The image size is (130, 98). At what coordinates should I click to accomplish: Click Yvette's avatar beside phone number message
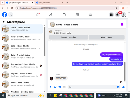pos(51,79)
